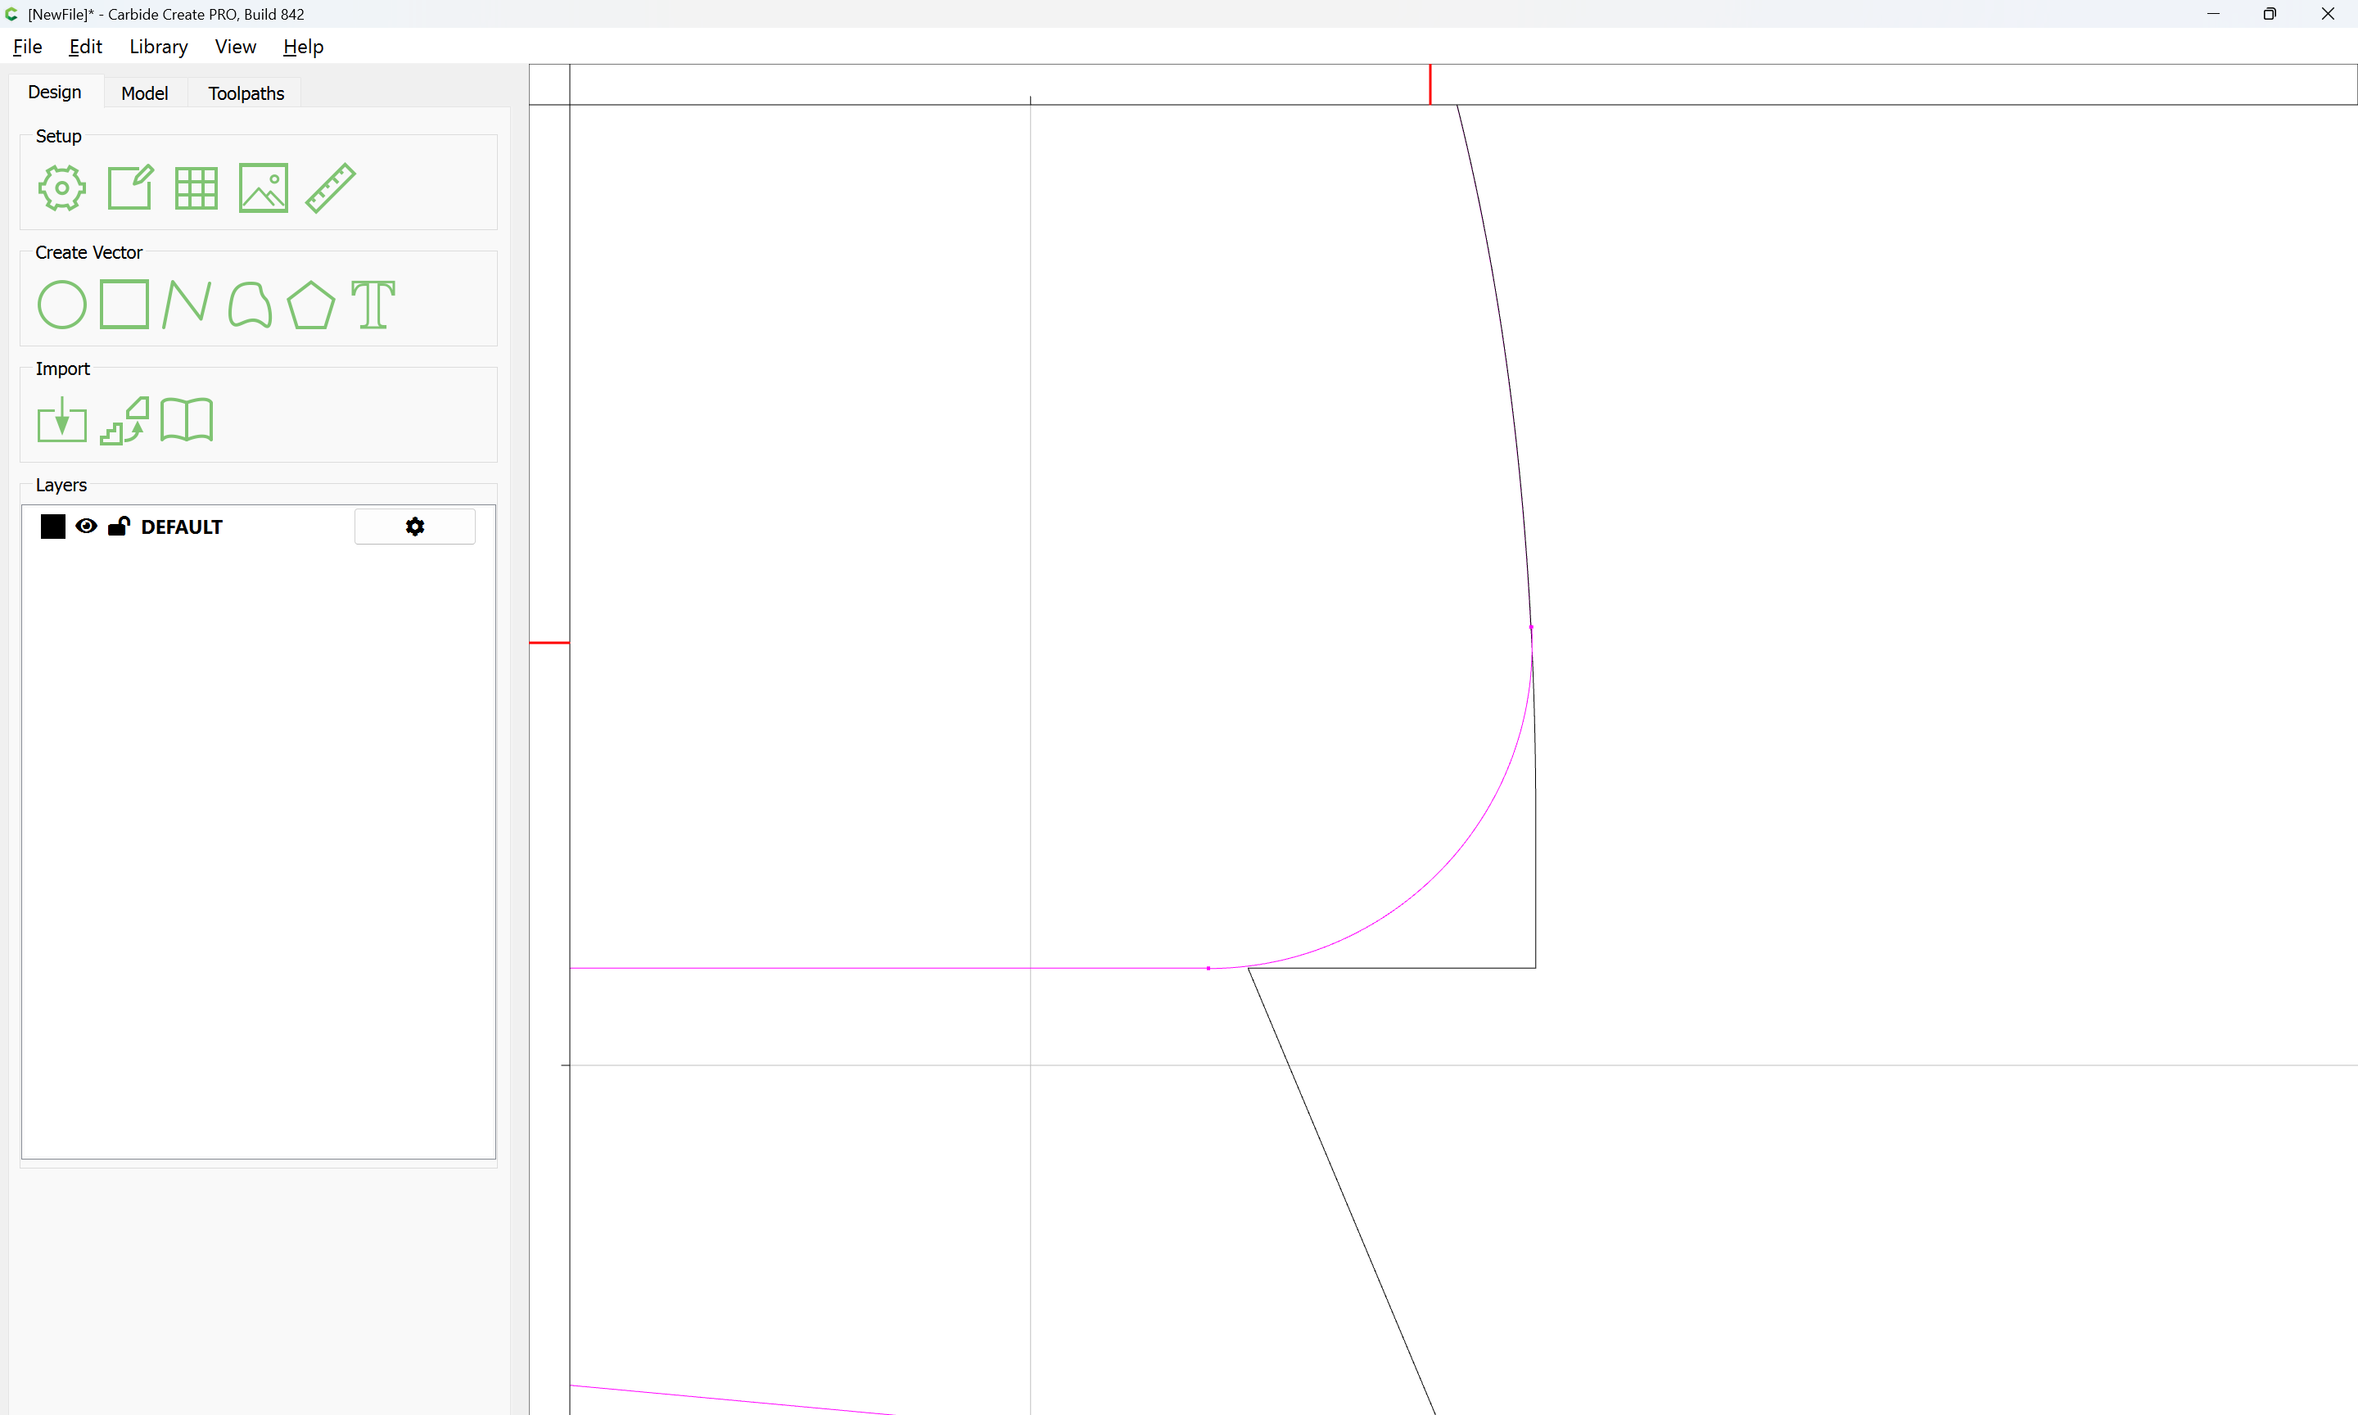Screen dimensions: 2358x1415
Task: Click the DEFAULT layer black color swatch
Action: 53,527
